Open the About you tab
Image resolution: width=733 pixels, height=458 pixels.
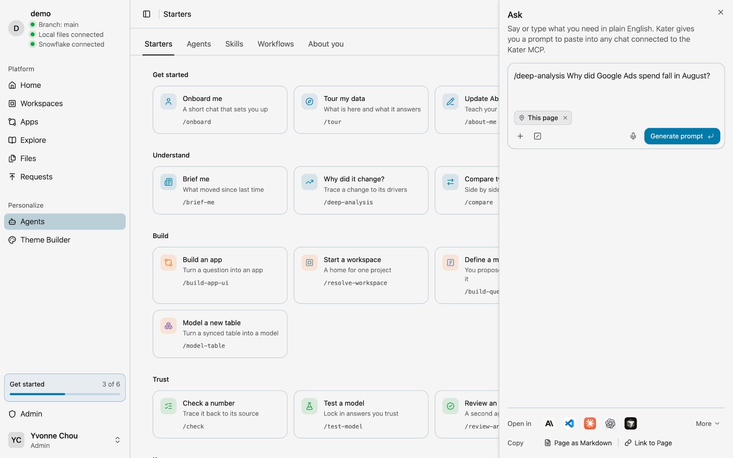point(326,44)
